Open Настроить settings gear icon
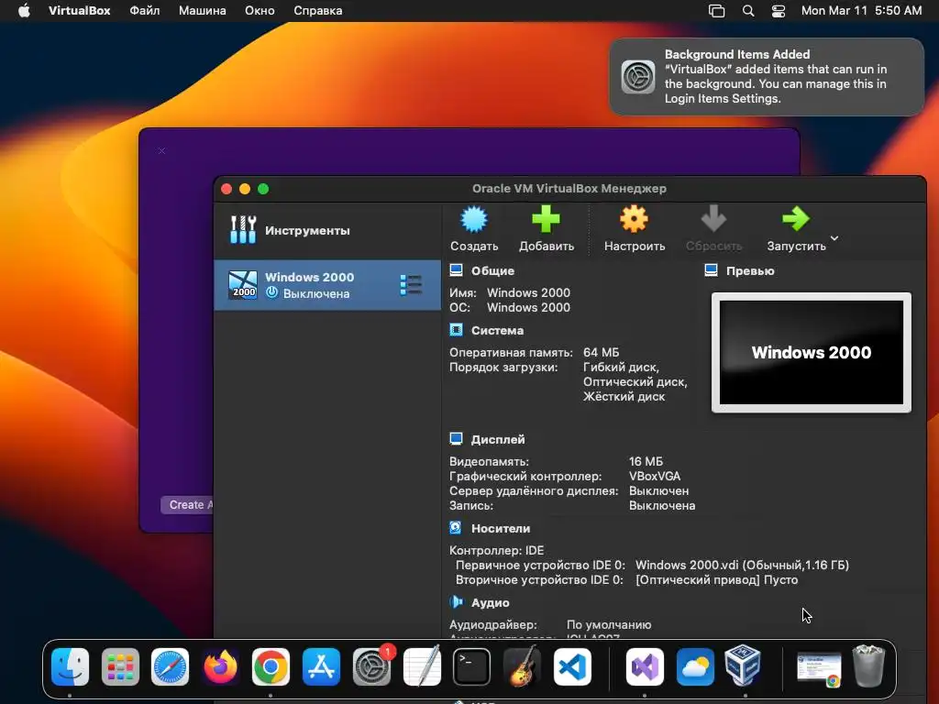 pos(634,219)
